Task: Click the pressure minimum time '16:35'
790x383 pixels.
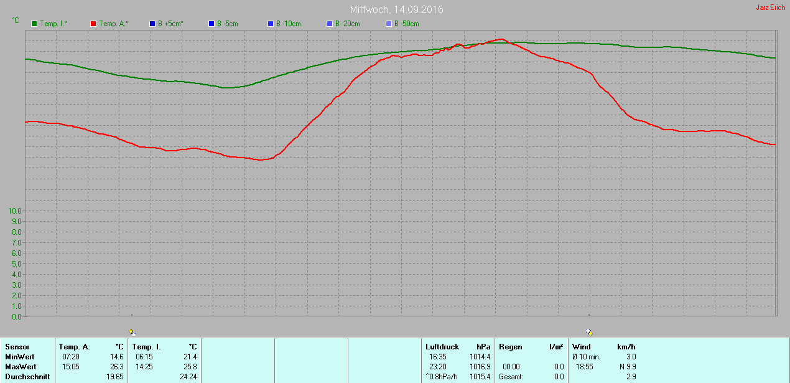Action: pos(438,357)
